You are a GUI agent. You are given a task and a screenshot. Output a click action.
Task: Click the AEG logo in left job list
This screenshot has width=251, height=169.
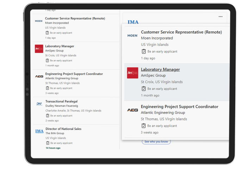click(39, 76)
